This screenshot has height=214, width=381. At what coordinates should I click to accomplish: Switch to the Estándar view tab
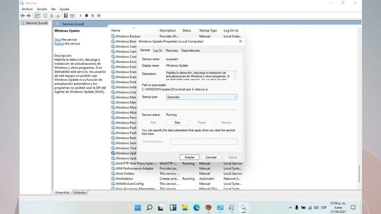(80, 193)
